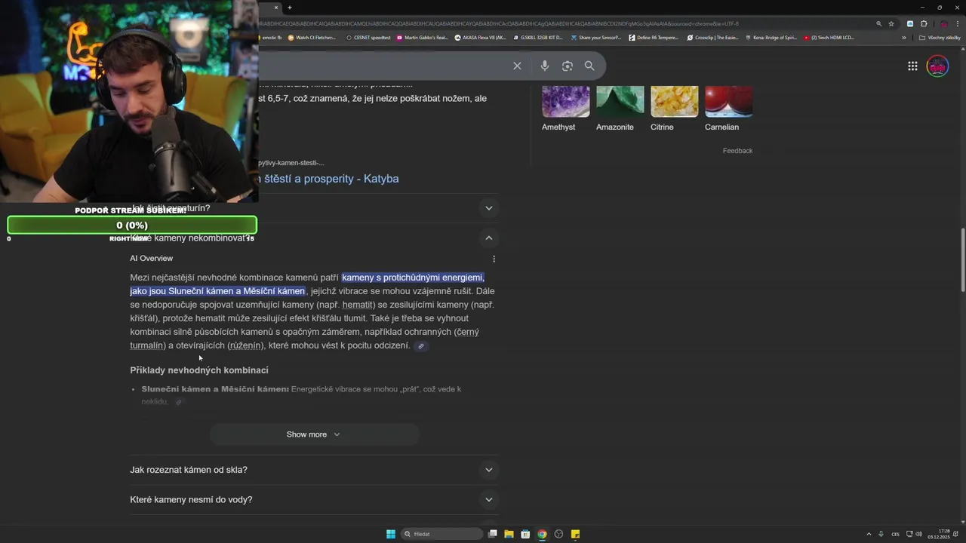Open the Google apps grid
This screenshot has width=966, height=543.
coord(912,66)
